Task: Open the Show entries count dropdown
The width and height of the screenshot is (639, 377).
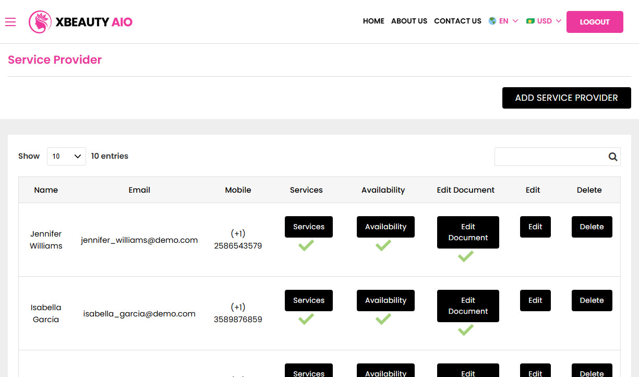Action: coord(66,156)
